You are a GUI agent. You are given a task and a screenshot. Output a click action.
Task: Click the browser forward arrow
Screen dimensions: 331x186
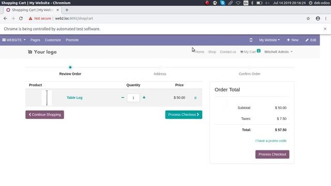click(x=13, y=19)
